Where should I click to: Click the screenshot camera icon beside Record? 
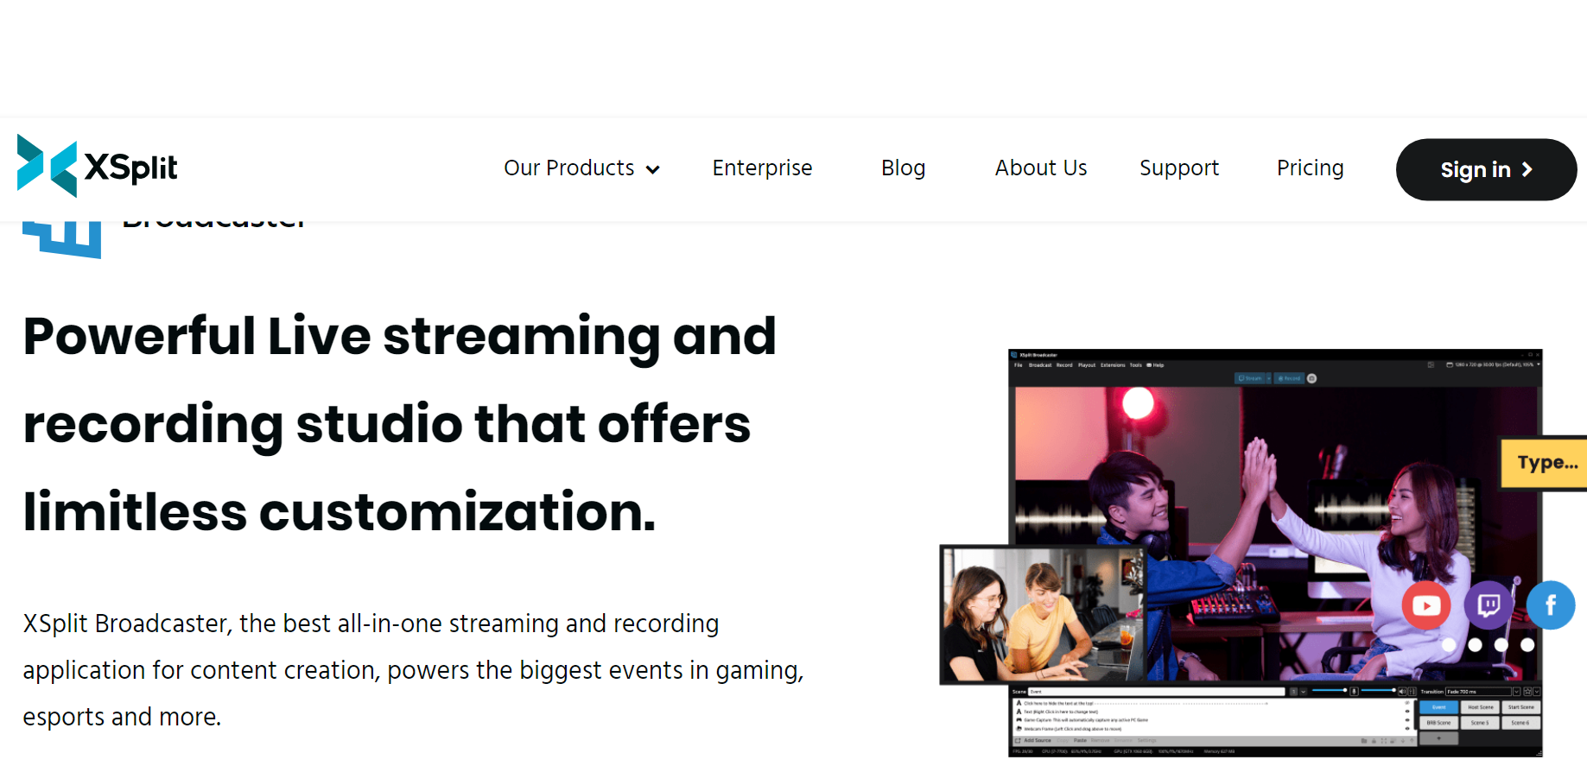1311,378
